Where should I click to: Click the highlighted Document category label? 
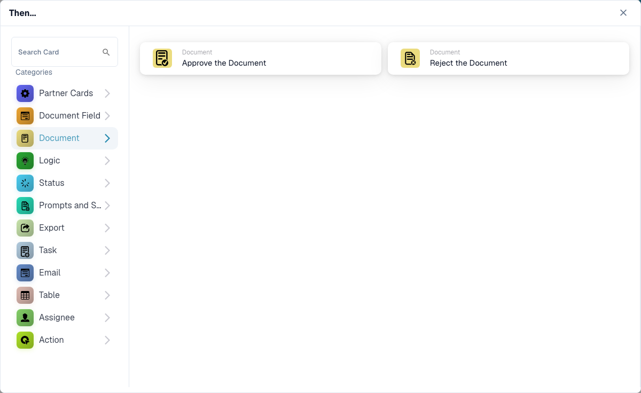coord(59,138)
